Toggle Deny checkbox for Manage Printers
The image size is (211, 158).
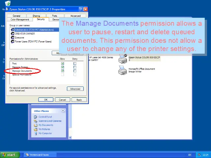75,67
